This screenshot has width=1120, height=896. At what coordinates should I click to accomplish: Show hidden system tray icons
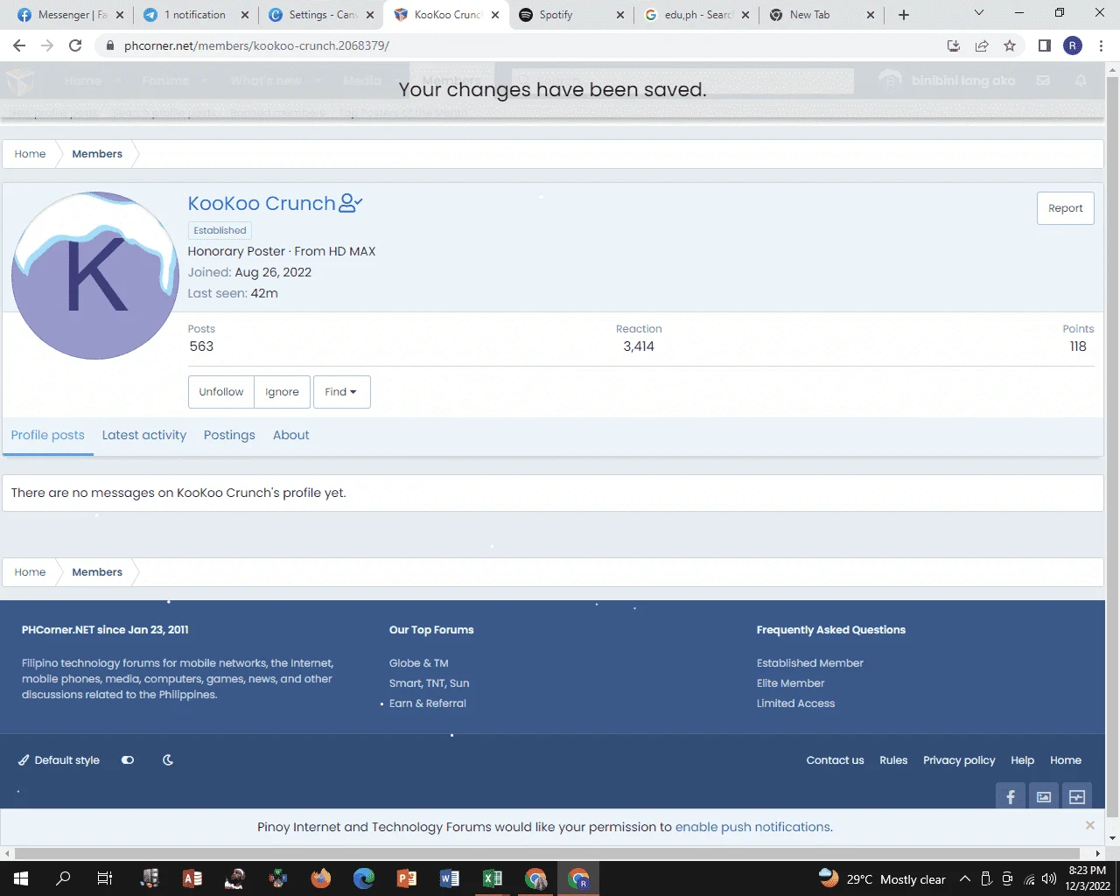pos(965,879)
